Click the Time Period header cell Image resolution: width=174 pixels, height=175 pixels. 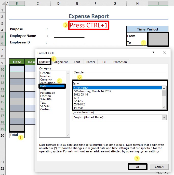click(147, 29)
